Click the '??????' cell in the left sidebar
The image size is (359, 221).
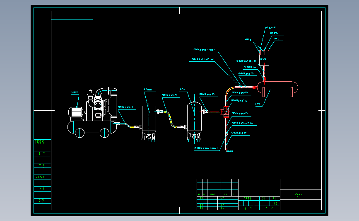[42, 142]
